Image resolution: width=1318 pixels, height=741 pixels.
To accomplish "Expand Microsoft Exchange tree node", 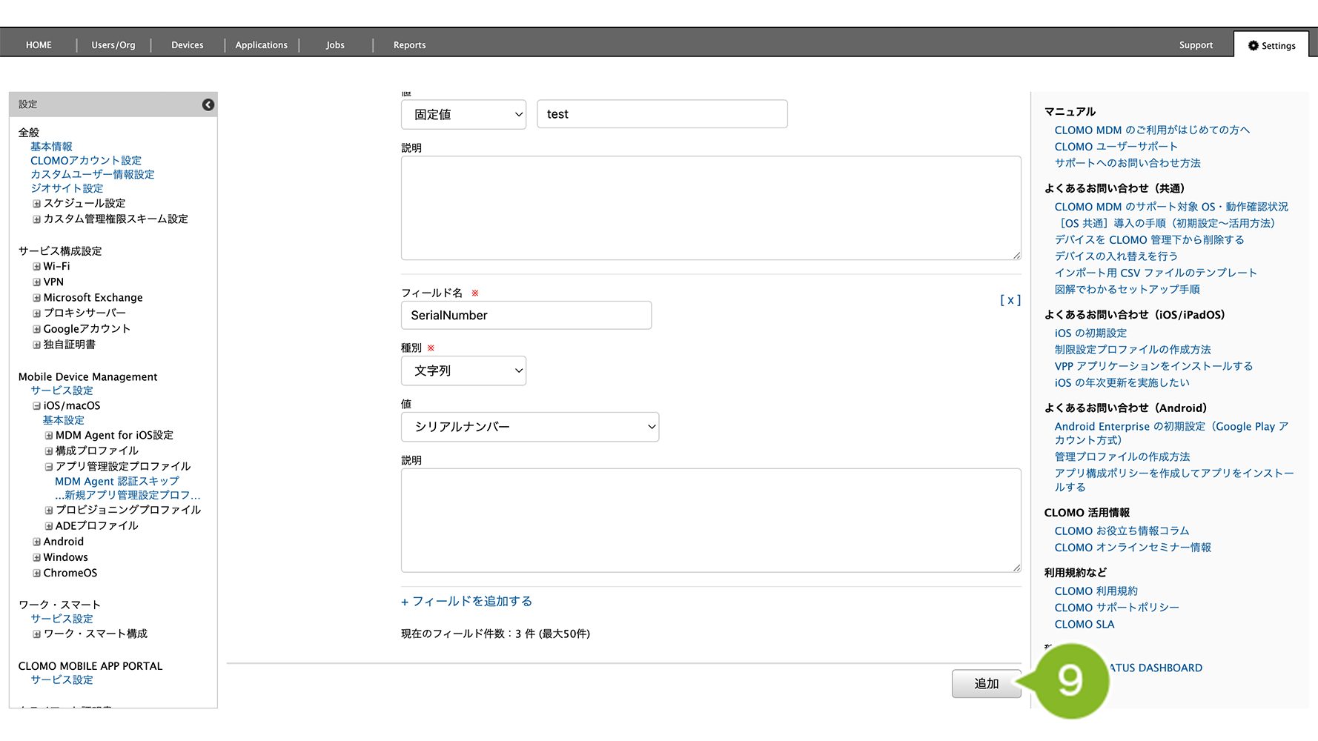I will pos(36,298).
